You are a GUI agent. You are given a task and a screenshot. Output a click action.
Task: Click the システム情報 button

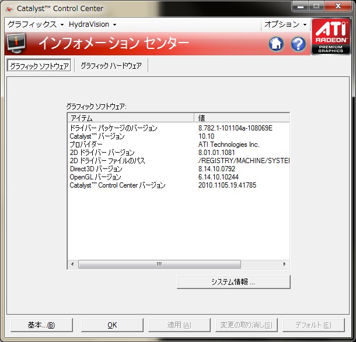tap(233, 282)
